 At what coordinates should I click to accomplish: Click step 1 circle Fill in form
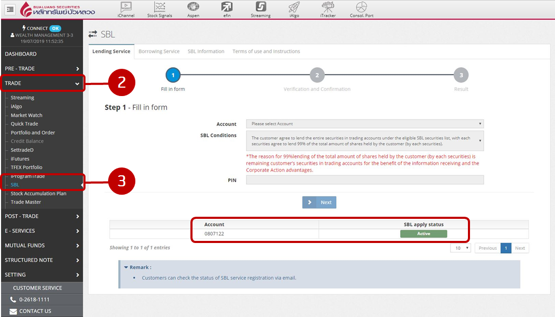173,75
